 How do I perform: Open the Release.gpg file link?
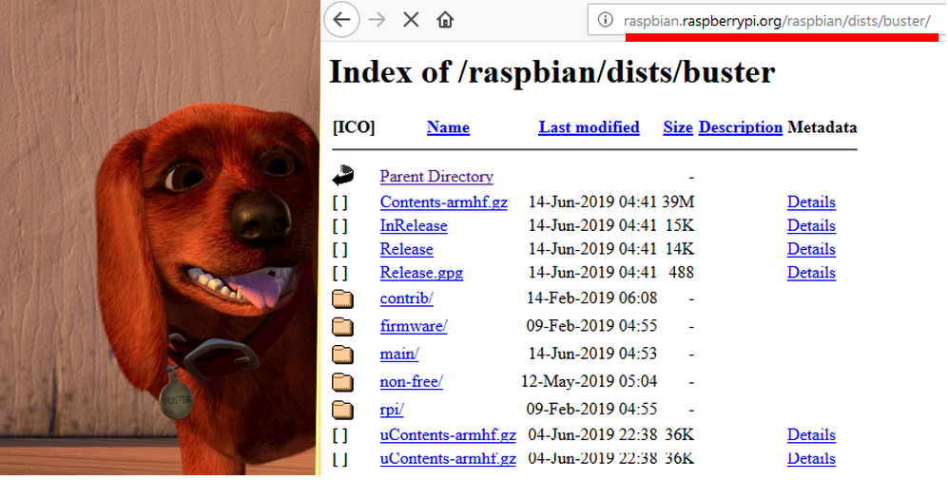click(x=421, y=273)
